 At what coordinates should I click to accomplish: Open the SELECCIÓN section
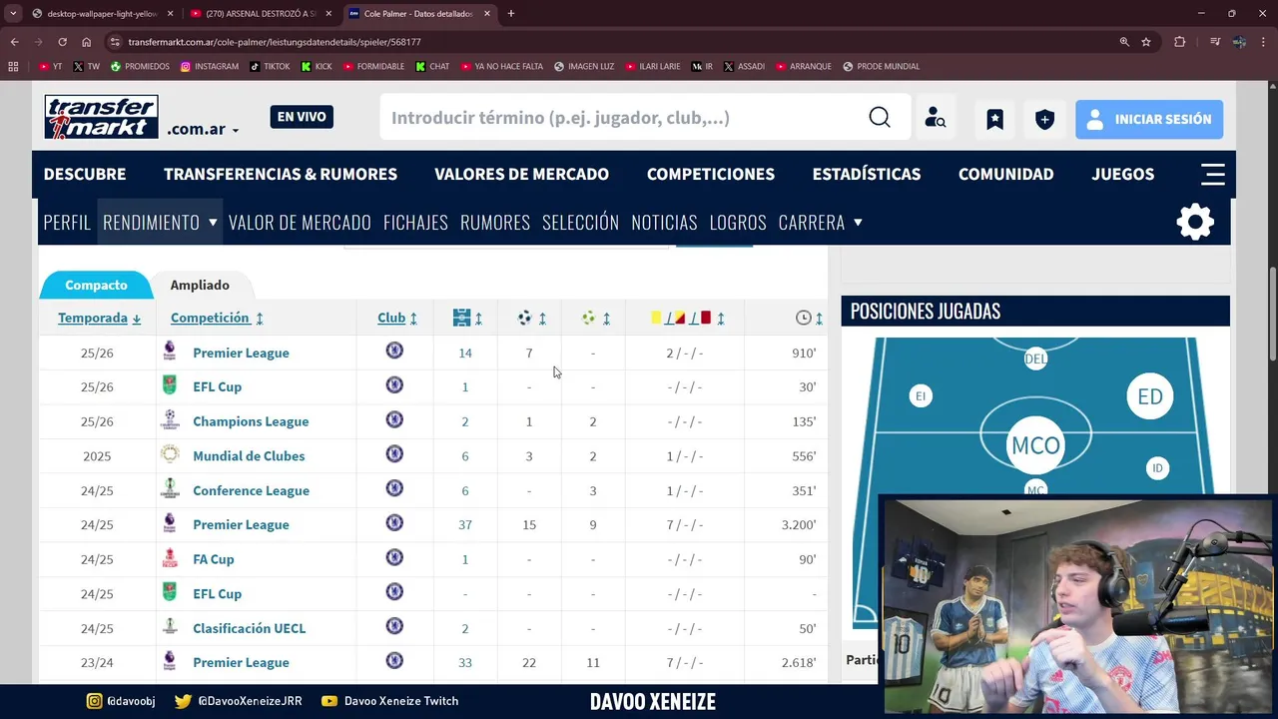coord(580,222)
